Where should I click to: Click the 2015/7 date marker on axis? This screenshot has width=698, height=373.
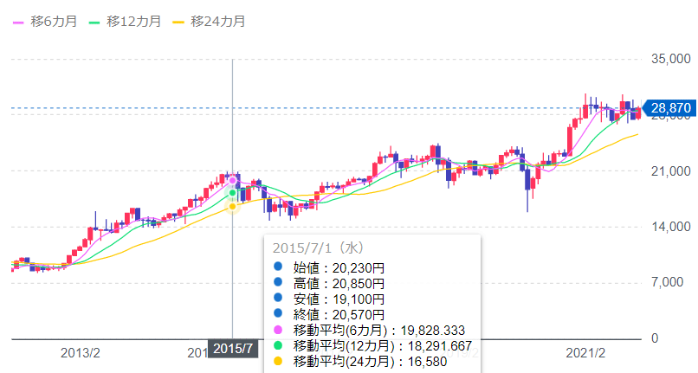point(232,349)
